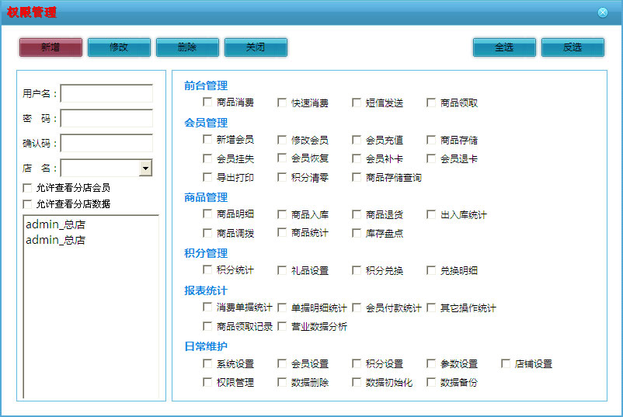This screenshot has height=417, width=623.
Task: Check 商品统计 permission
Action: coord(282,232)
